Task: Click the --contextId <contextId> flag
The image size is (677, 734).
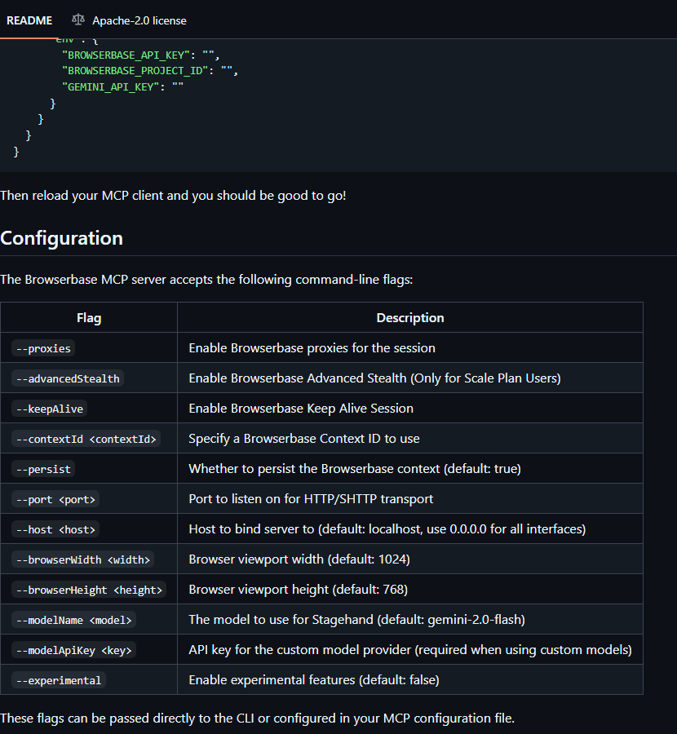Action: click(x=86, y=439)
